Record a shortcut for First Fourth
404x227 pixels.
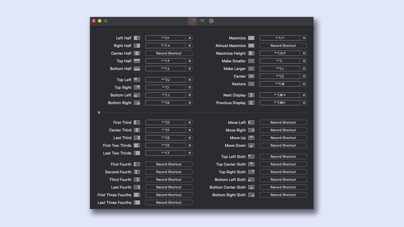(168, 164)
